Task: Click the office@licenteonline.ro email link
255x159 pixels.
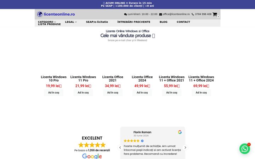Action: point(176,14)
